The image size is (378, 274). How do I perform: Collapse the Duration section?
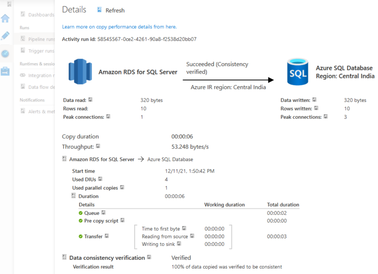[74, 196]
